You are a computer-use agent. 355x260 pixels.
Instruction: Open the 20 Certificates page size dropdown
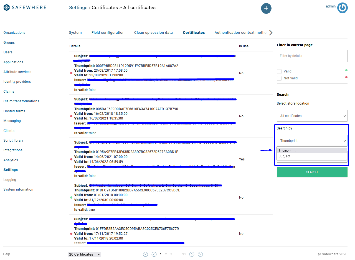(x=85, y=254)
